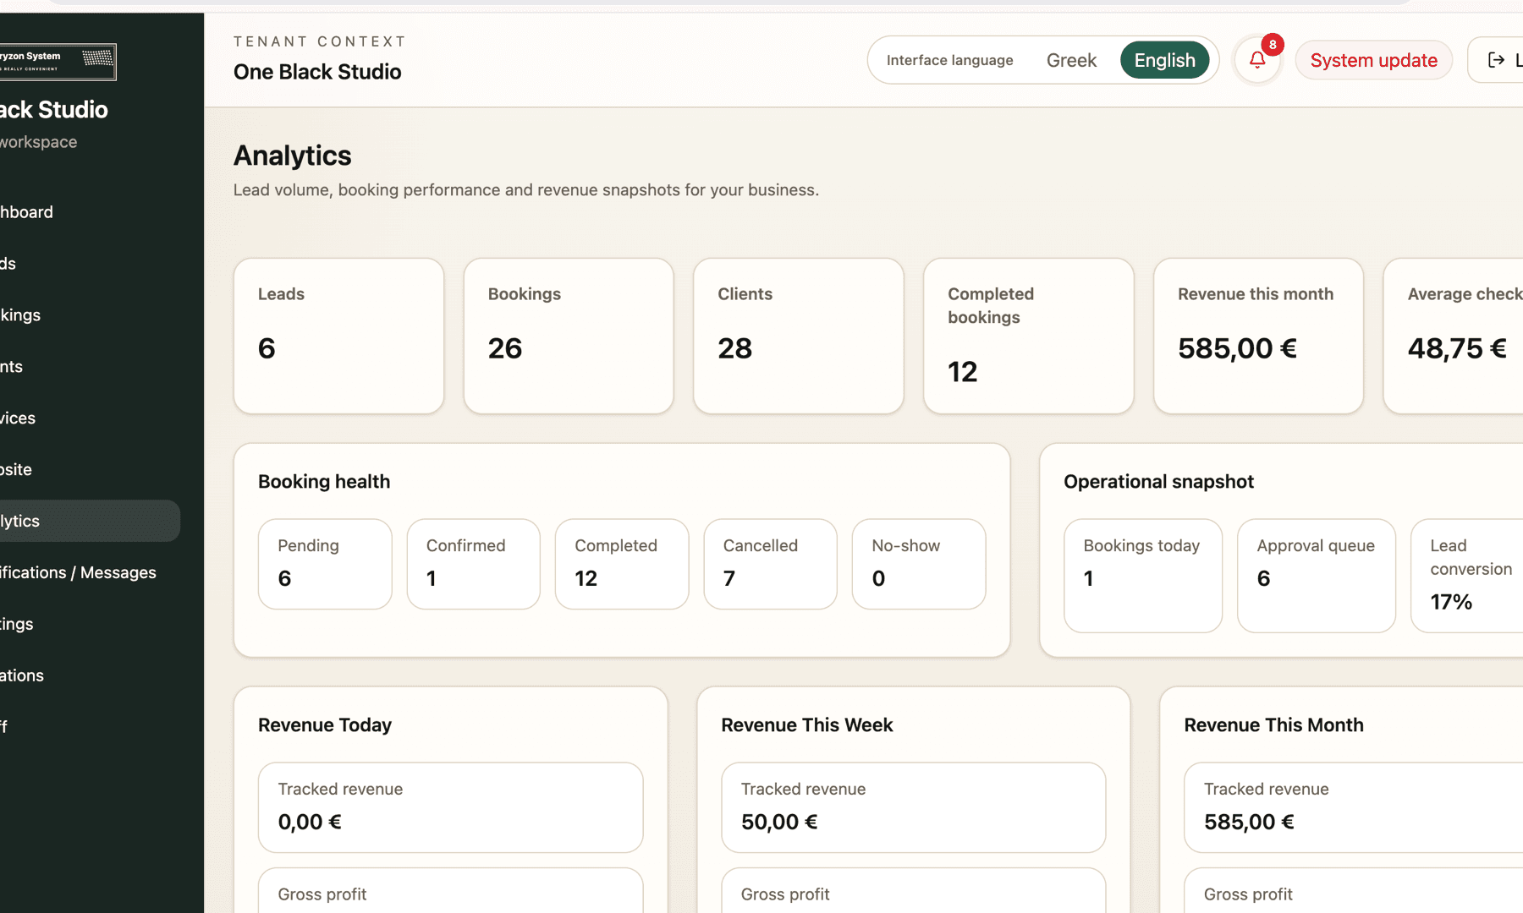This screenshot has width=1523, height=913.
Task: Click the Ryzon System logo
Action: click(x=58, y=62)
